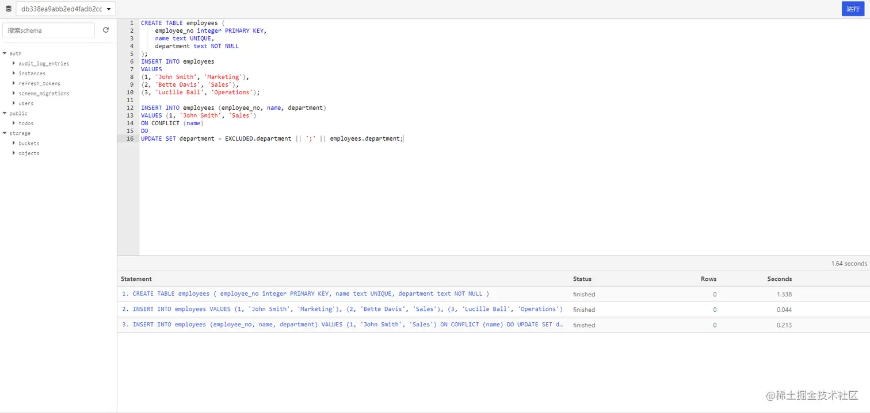Click the department text NOT NULL line
The height and width of the screenshot is (413, 870).
(197, 46)
